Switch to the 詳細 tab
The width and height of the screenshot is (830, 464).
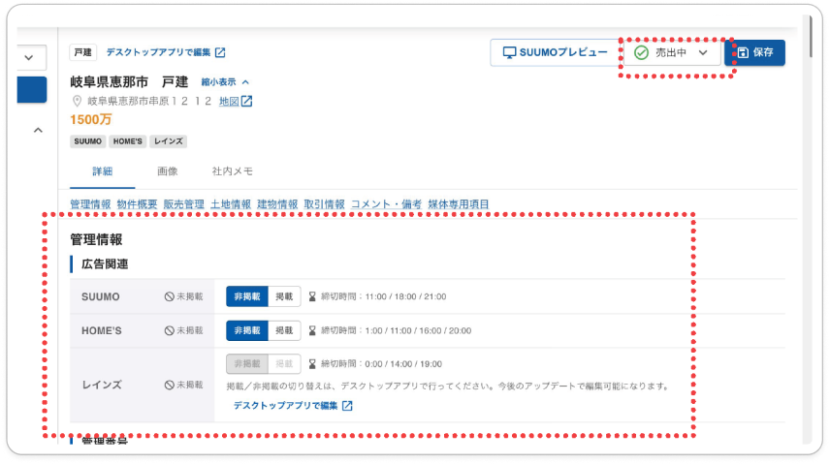point(102,170)
